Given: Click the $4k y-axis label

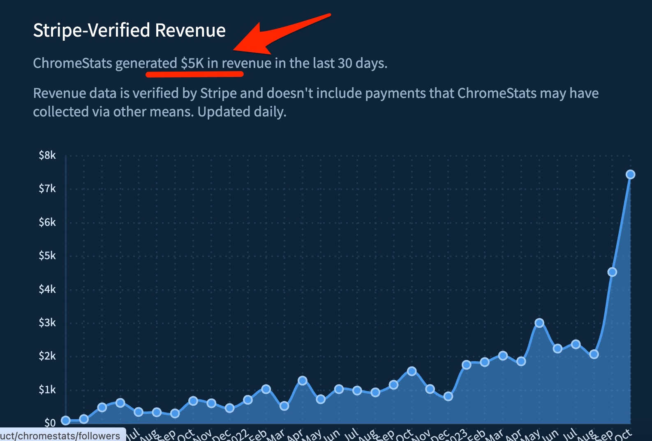Looking at the screenshot, I should (47, 290).
